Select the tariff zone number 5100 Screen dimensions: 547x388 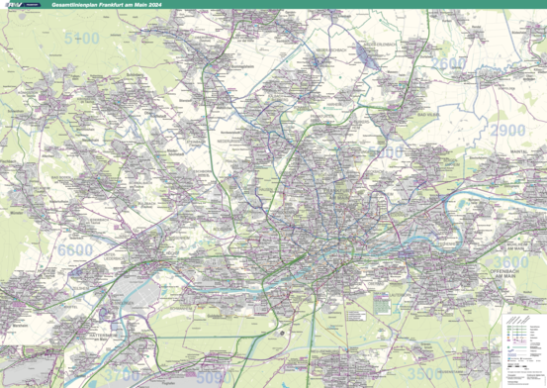[82, 39]
